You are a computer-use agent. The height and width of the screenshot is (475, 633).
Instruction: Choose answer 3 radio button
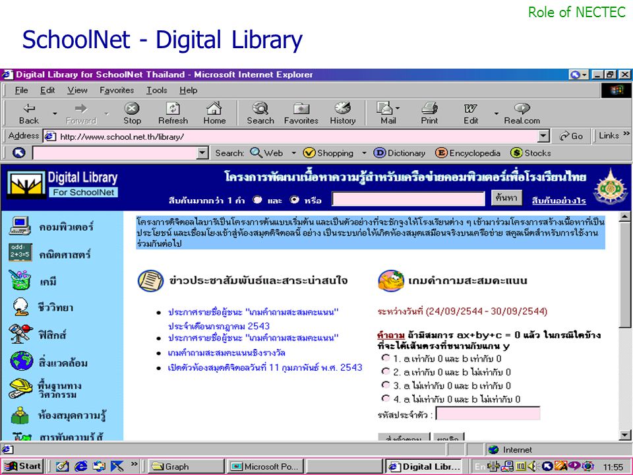386,385
